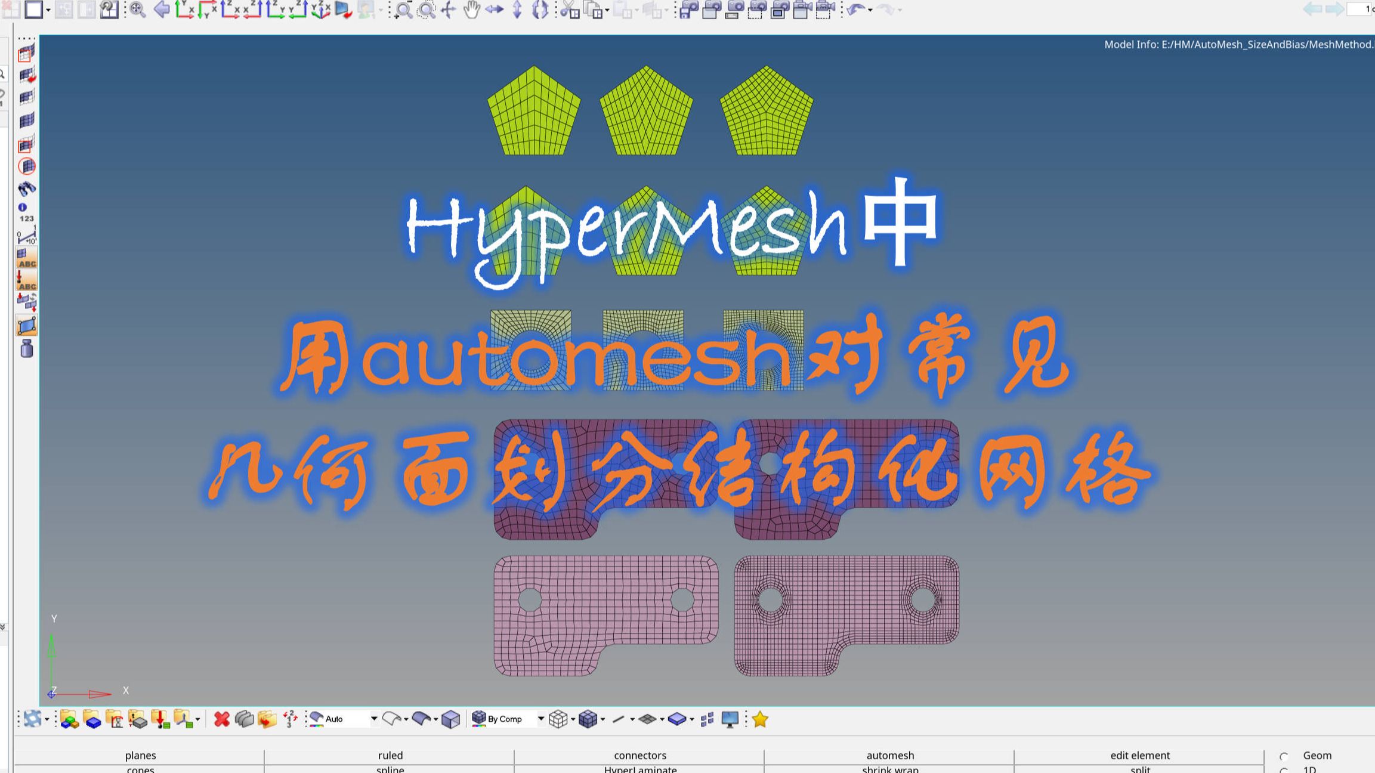
Task: Expand the dropdown arrow next to the shaded geometry icon
Action: [435, 720]
